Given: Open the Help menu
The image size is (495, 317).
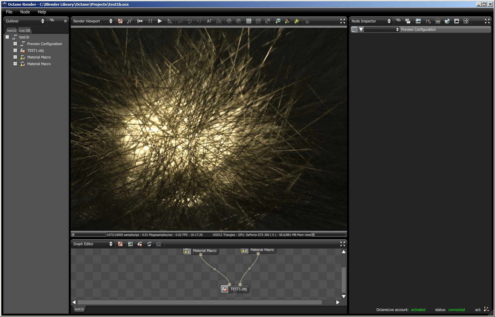Looking at the screenshot, I should click(x=42, y=12).
